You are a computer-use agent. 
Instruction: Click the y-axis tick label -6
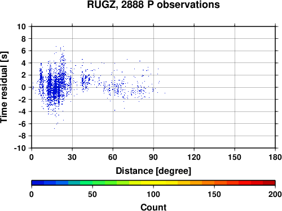22,124
